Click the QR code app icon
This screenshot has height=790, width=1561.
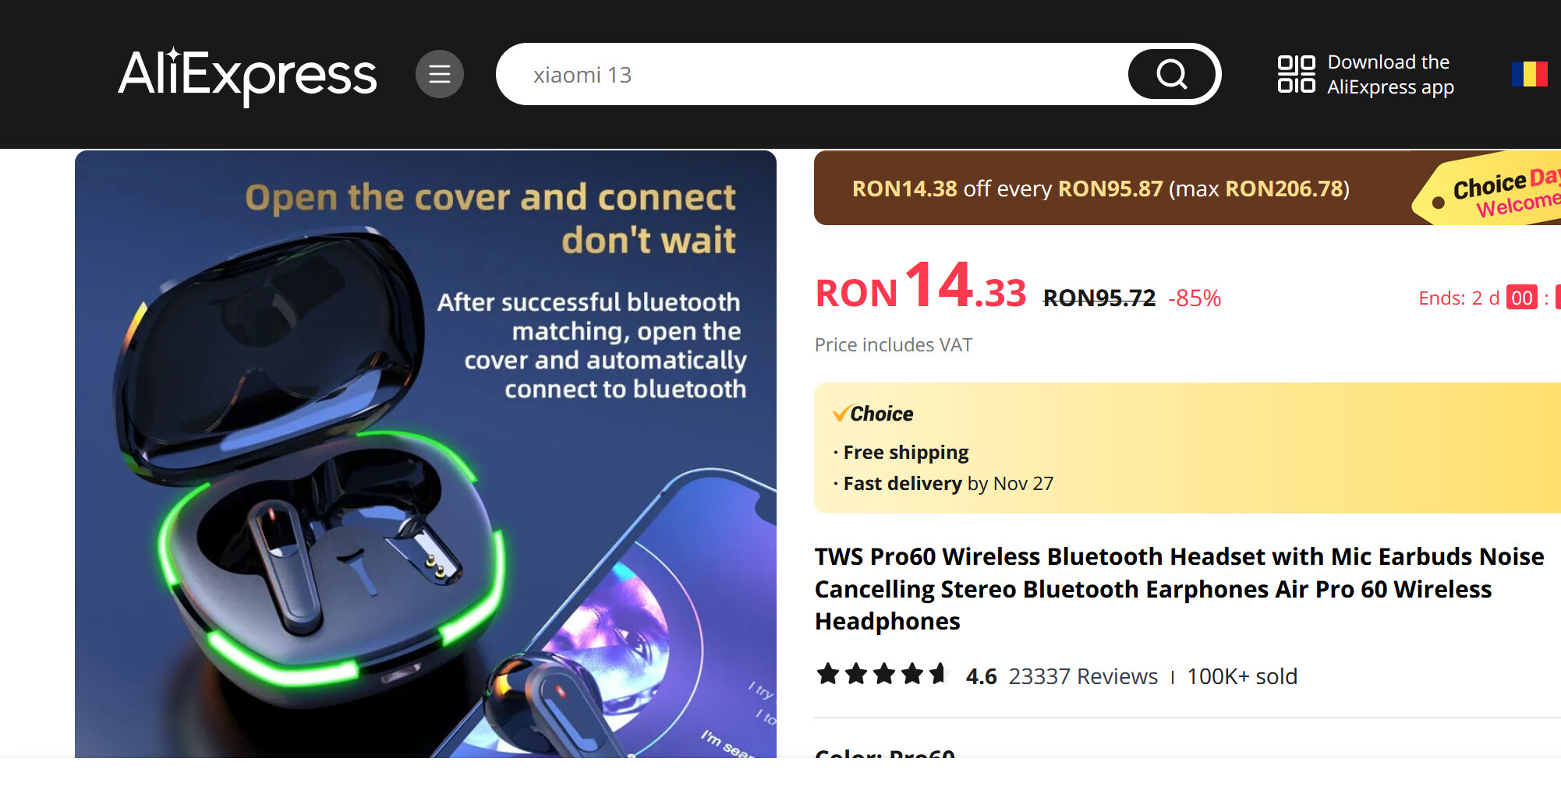tap(1296, 74)
